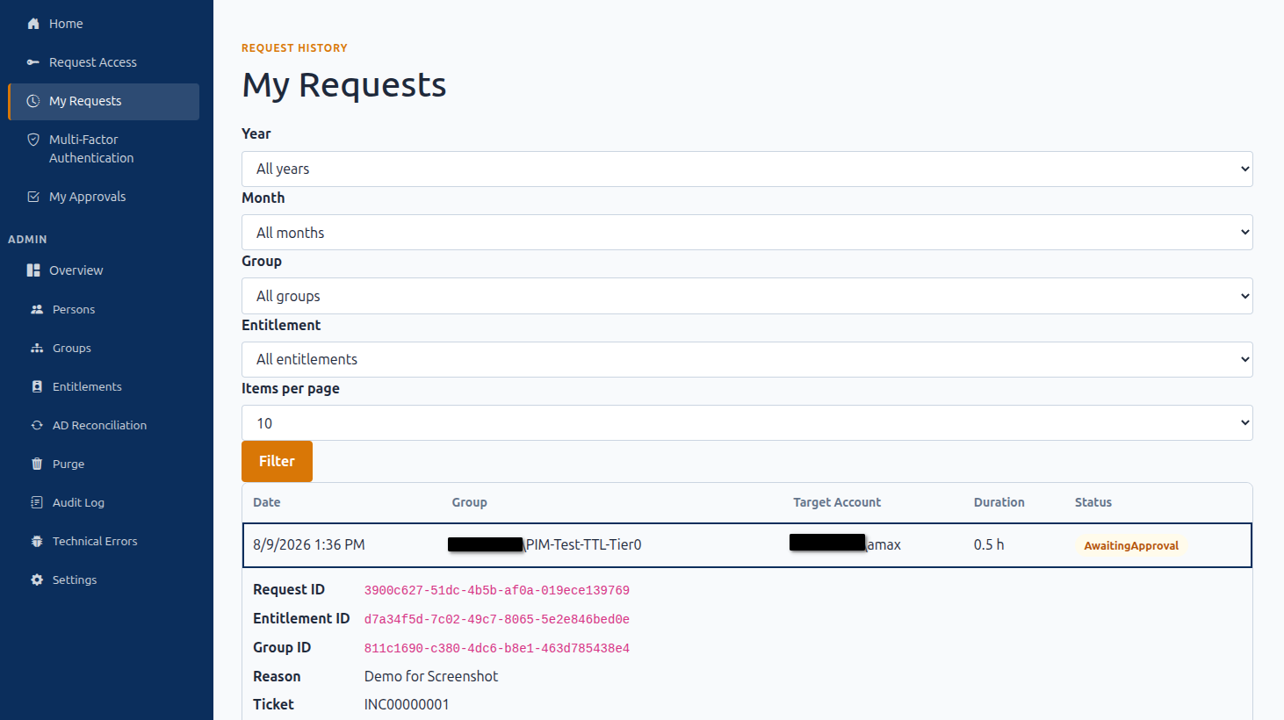Click the Group ID value 811c1690-c380-4dc6-b8e1-463d785438e4

point(497,648)
